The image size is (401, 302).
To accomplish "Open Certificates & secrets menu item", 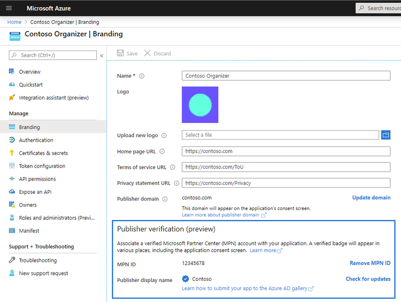I will click(x=43, y=153).
